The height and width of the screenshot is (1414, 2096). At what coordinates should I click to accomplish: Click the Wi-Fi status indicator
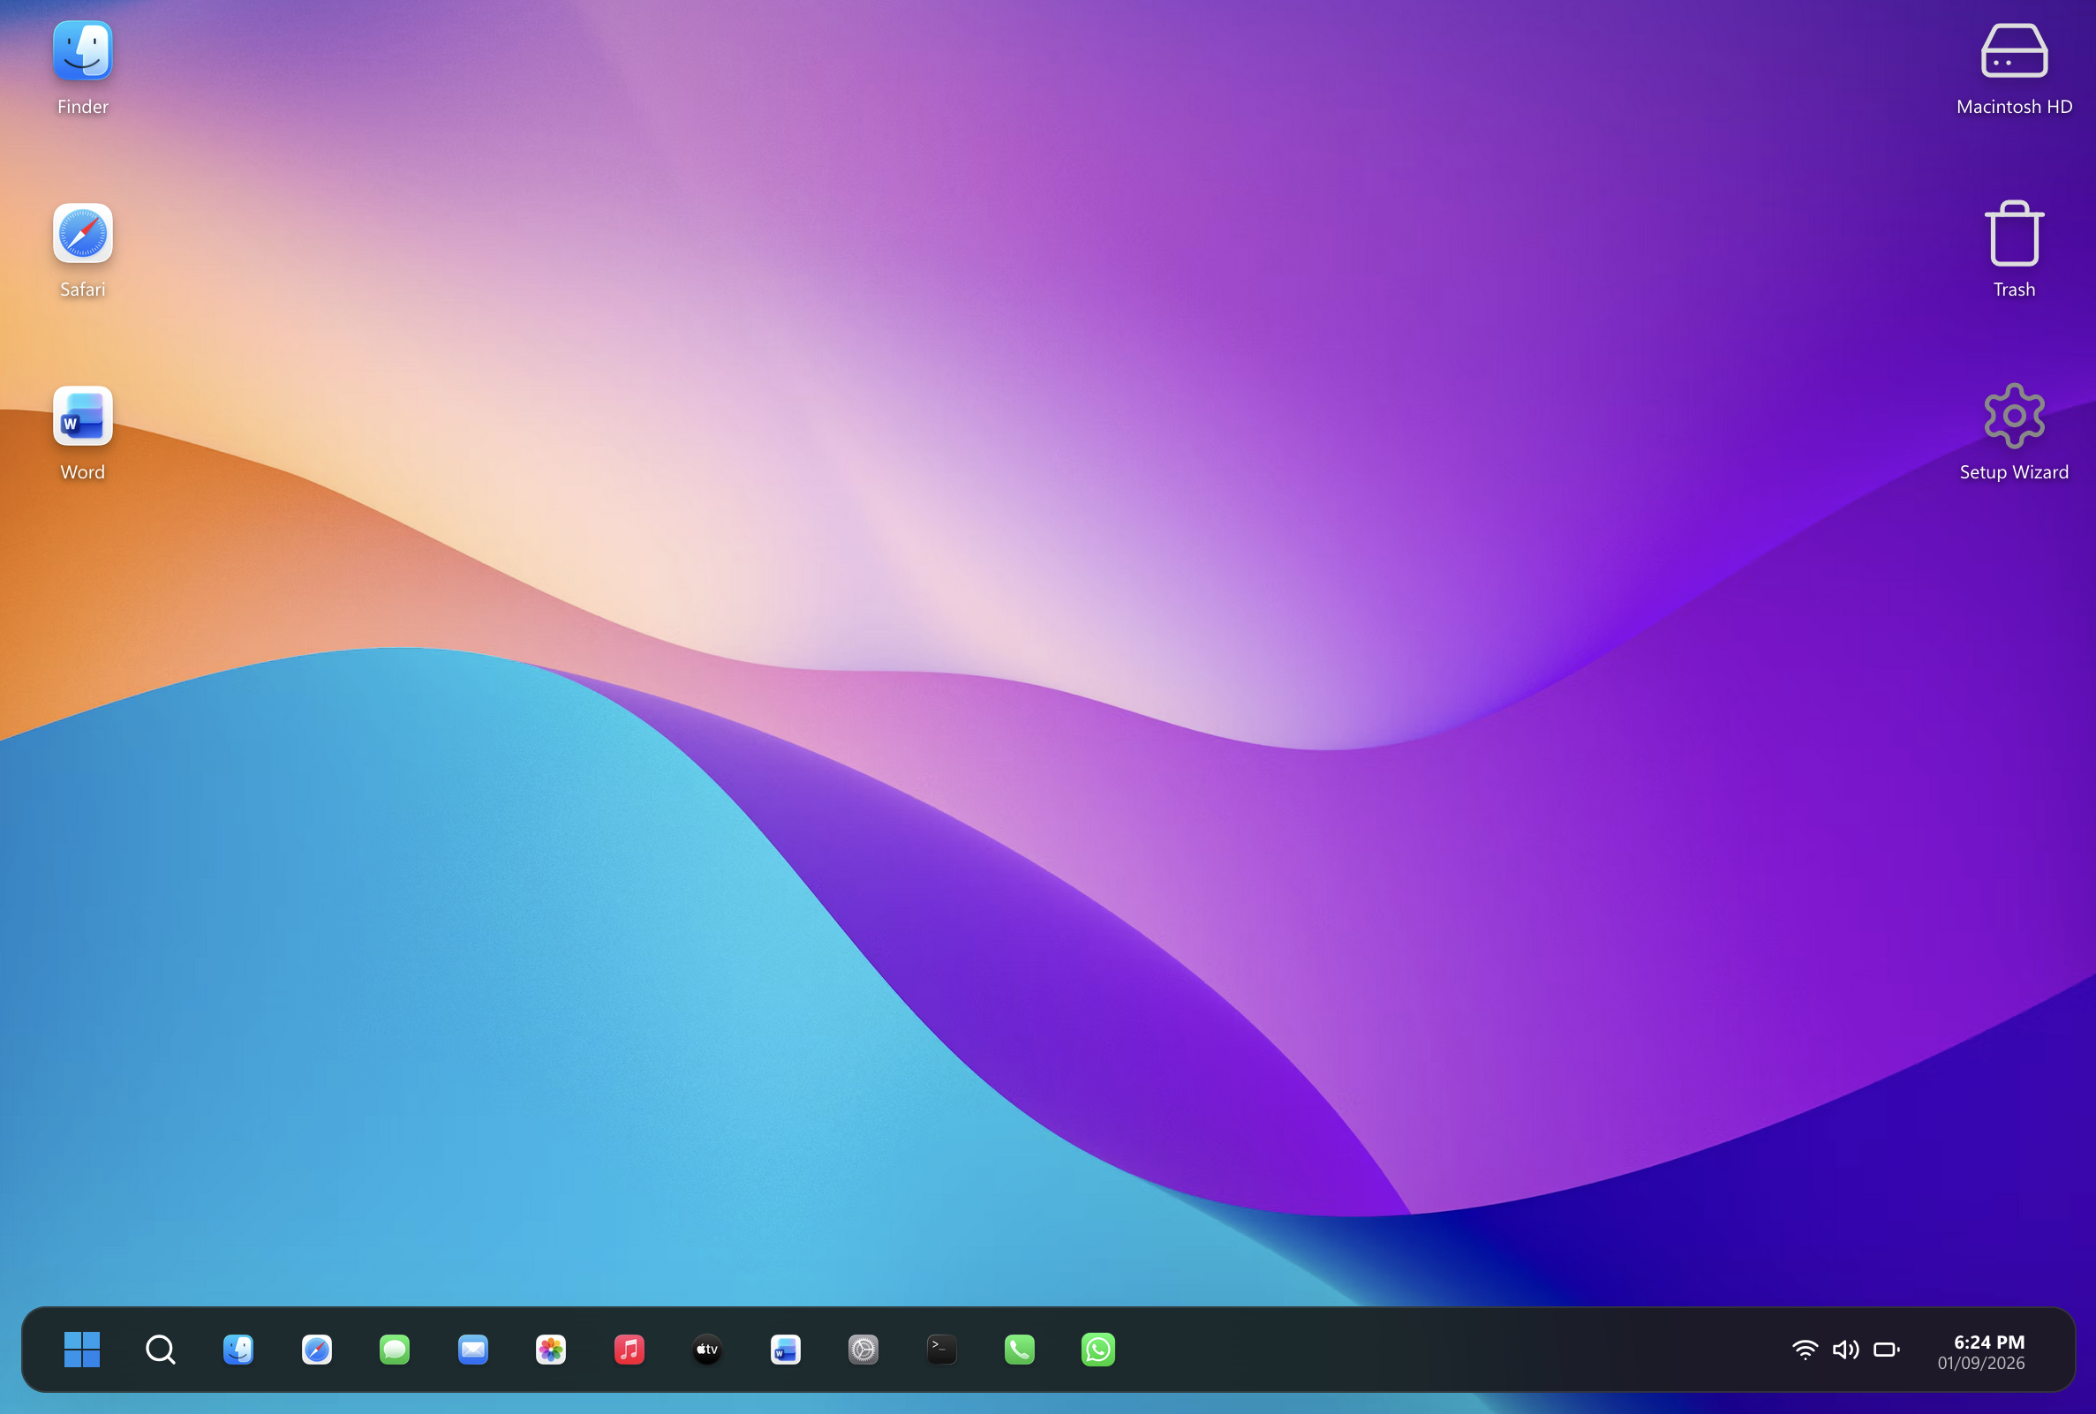click(x=1804, y=1349)
